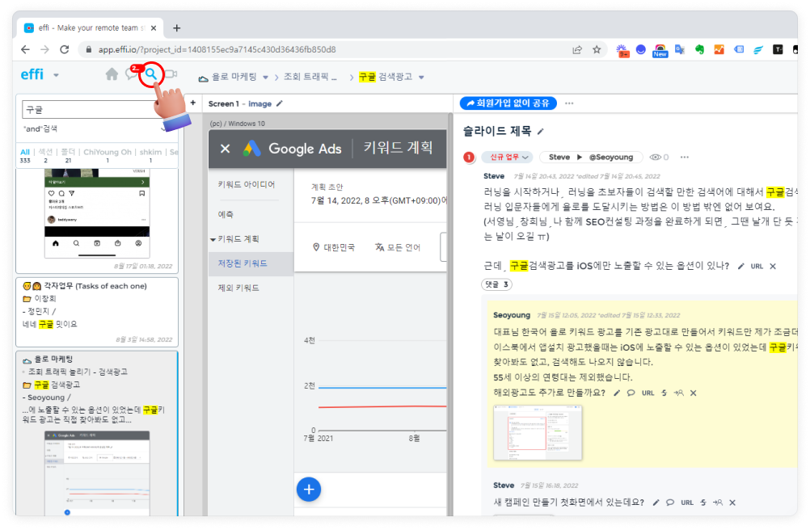Click Steve ▶ @Seoyoung assignee button

(x=591, y=158)
